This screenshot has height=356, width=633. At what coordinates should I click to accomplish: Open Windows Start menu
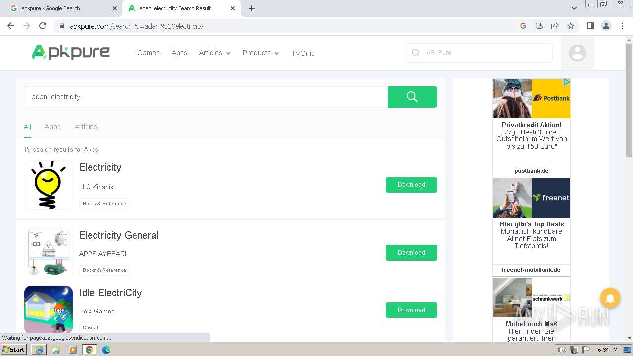(x=13, y=349)
